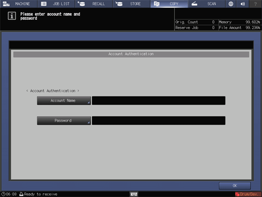Click the globe language icon

pos(231,4)
